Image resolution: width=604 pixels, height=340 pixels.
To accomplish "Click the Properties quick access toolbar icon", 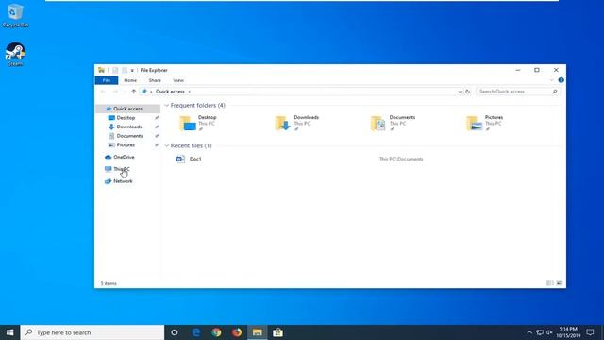I will pyautogui.click(x=115, y=70).
